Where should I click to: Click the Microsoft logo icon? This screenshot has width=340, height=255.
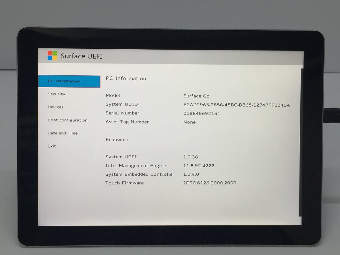[52, 56]
